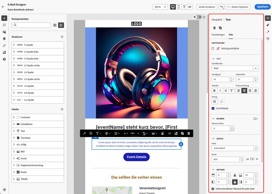272x194 pixels.
Task: Open the add components plus icon
Action: point(4,18)
